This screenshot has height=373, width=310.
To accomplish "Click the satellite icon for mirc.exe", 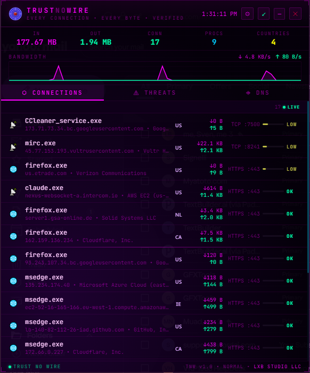I will click(13, 147).
